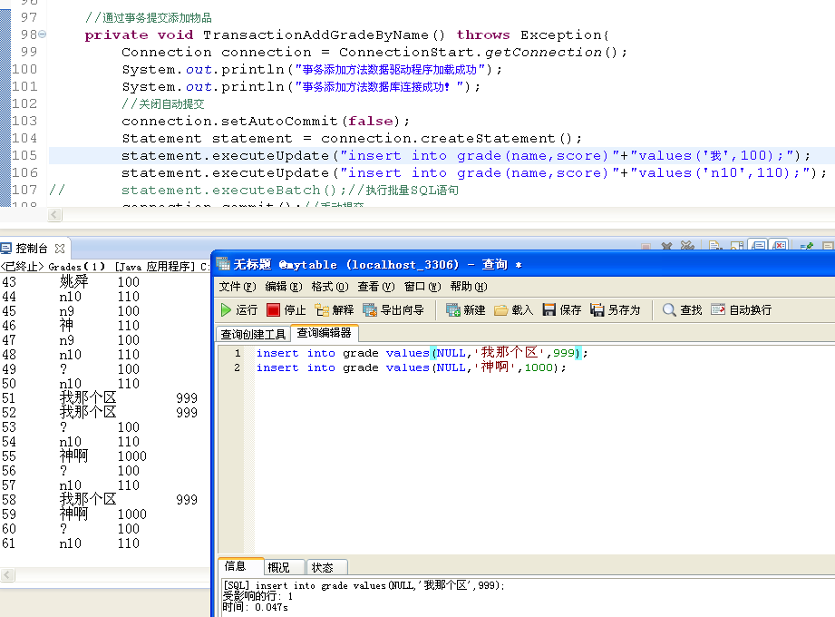
Task: Open the Help (帮助) menu
Action: click(x=469, y=287)
